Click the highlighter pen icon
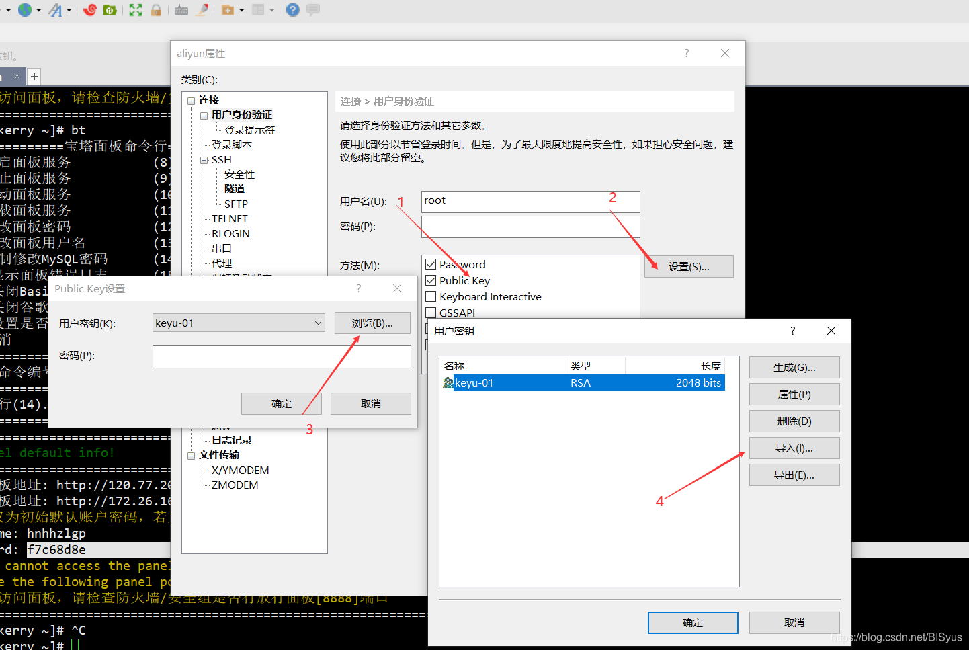The image size is (969, 650). tap(202, 10)
